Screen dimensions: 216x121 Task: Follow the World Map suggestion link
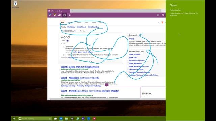[x=71, y=27]
